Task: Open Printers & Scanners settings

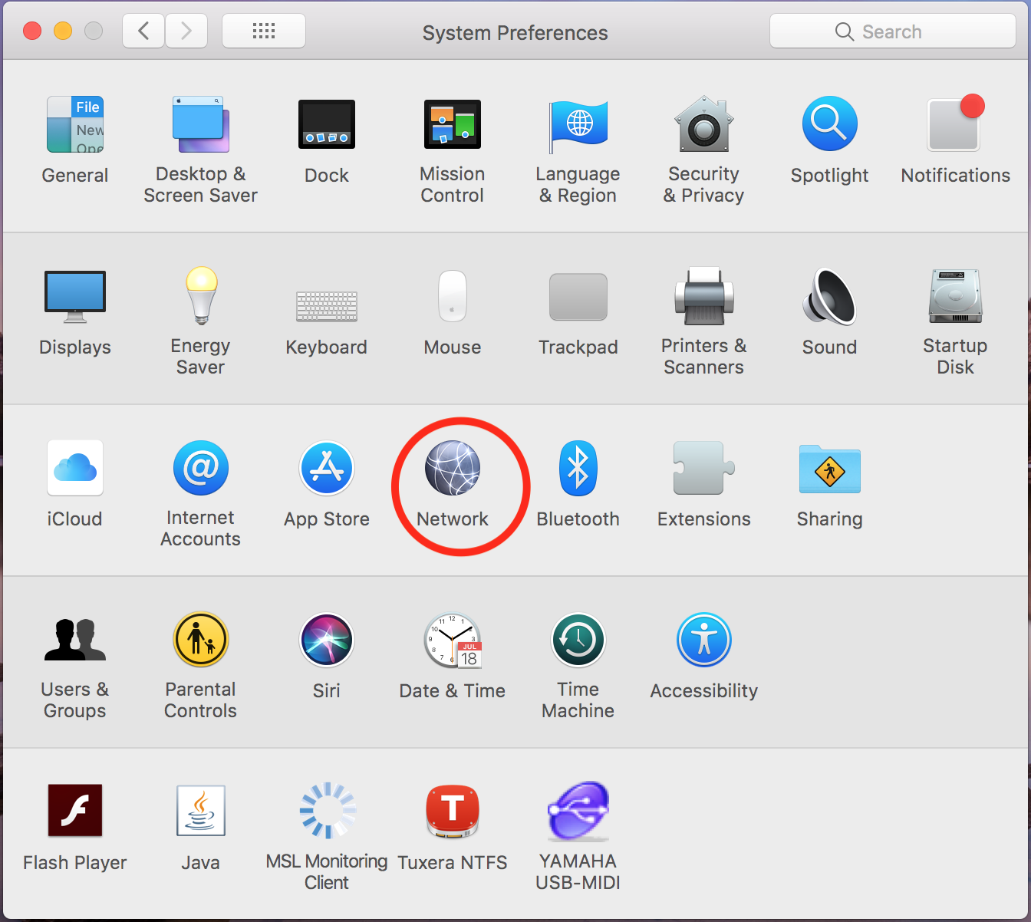Action: tap(703, 297)
